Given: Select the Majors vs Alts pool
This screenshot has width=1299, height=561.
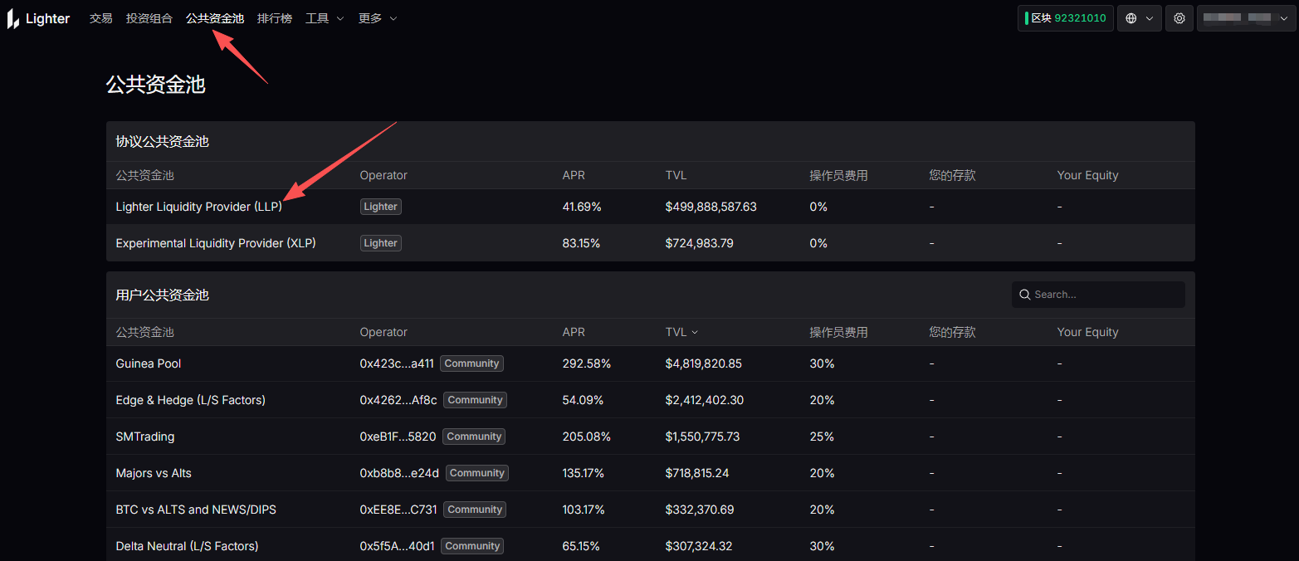Looking at the screenshot, I should click(x=154, y=473).
